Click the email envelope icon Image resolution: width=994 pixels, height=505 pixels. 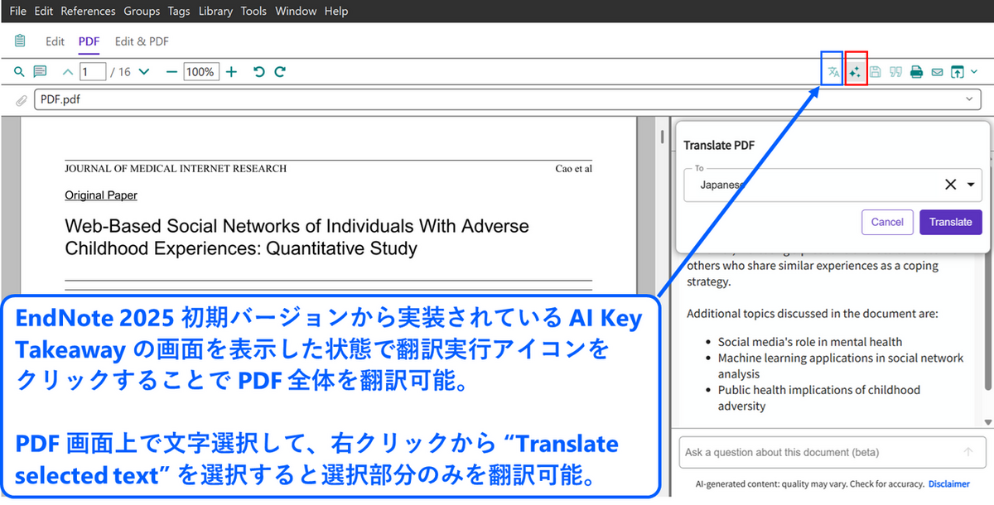(937, 72)
